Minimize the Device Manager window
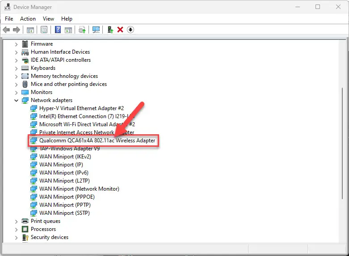The width and height of the screenshot is (349, 256). (x=298, y=7)
